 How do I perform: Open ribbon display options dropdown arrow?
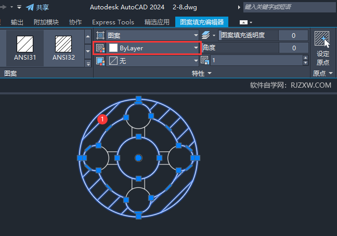click(251, 22)
